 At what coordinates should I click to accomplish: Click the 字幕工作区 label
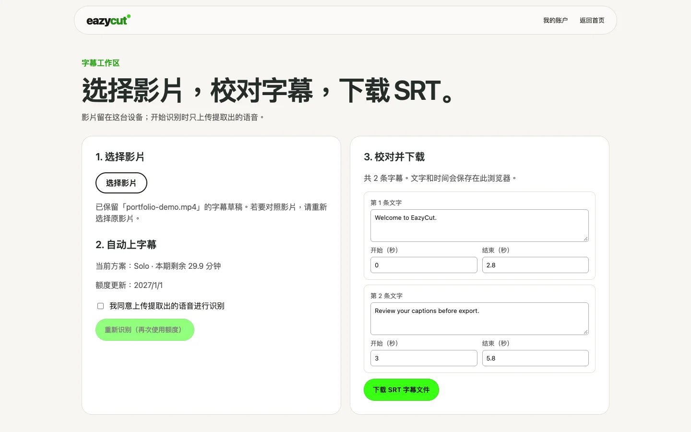pyautogui.click(x=101, y=63)
